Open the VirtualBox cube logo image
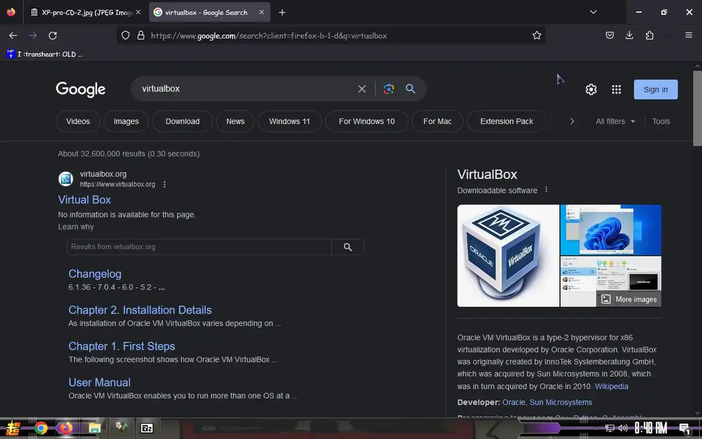Viewport: 702px width, 439px height. tap(508, 256)
